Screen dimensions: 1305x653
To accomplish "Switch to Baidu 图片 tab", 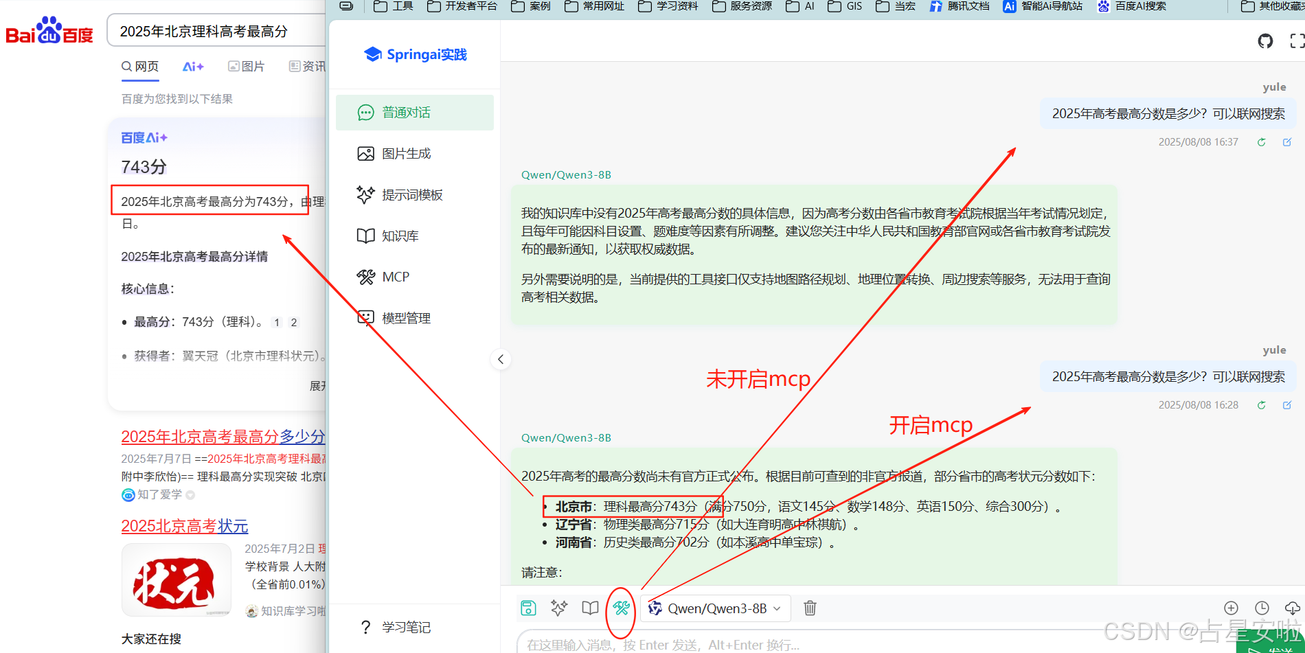I will point(246,67).
